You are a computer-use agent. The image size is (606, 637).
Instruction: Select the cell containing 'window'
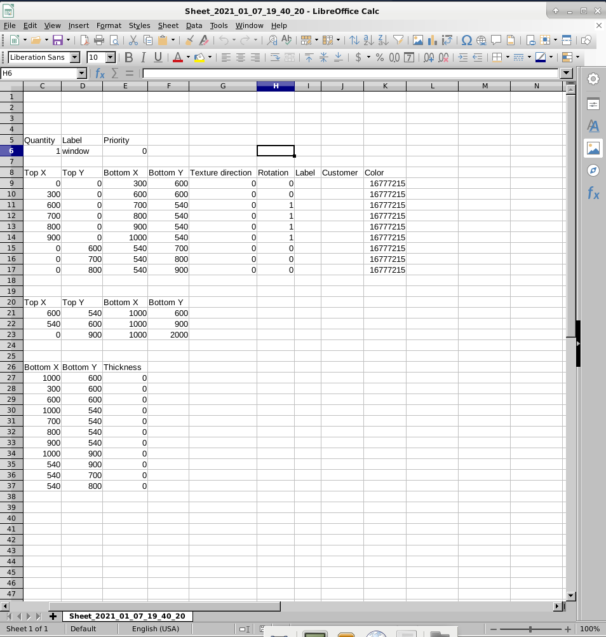pos(82,151)
